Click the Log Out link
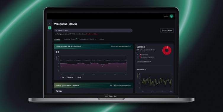Image resolution: width=223 pixels, height=112 pixels. (x=166, y=16)
